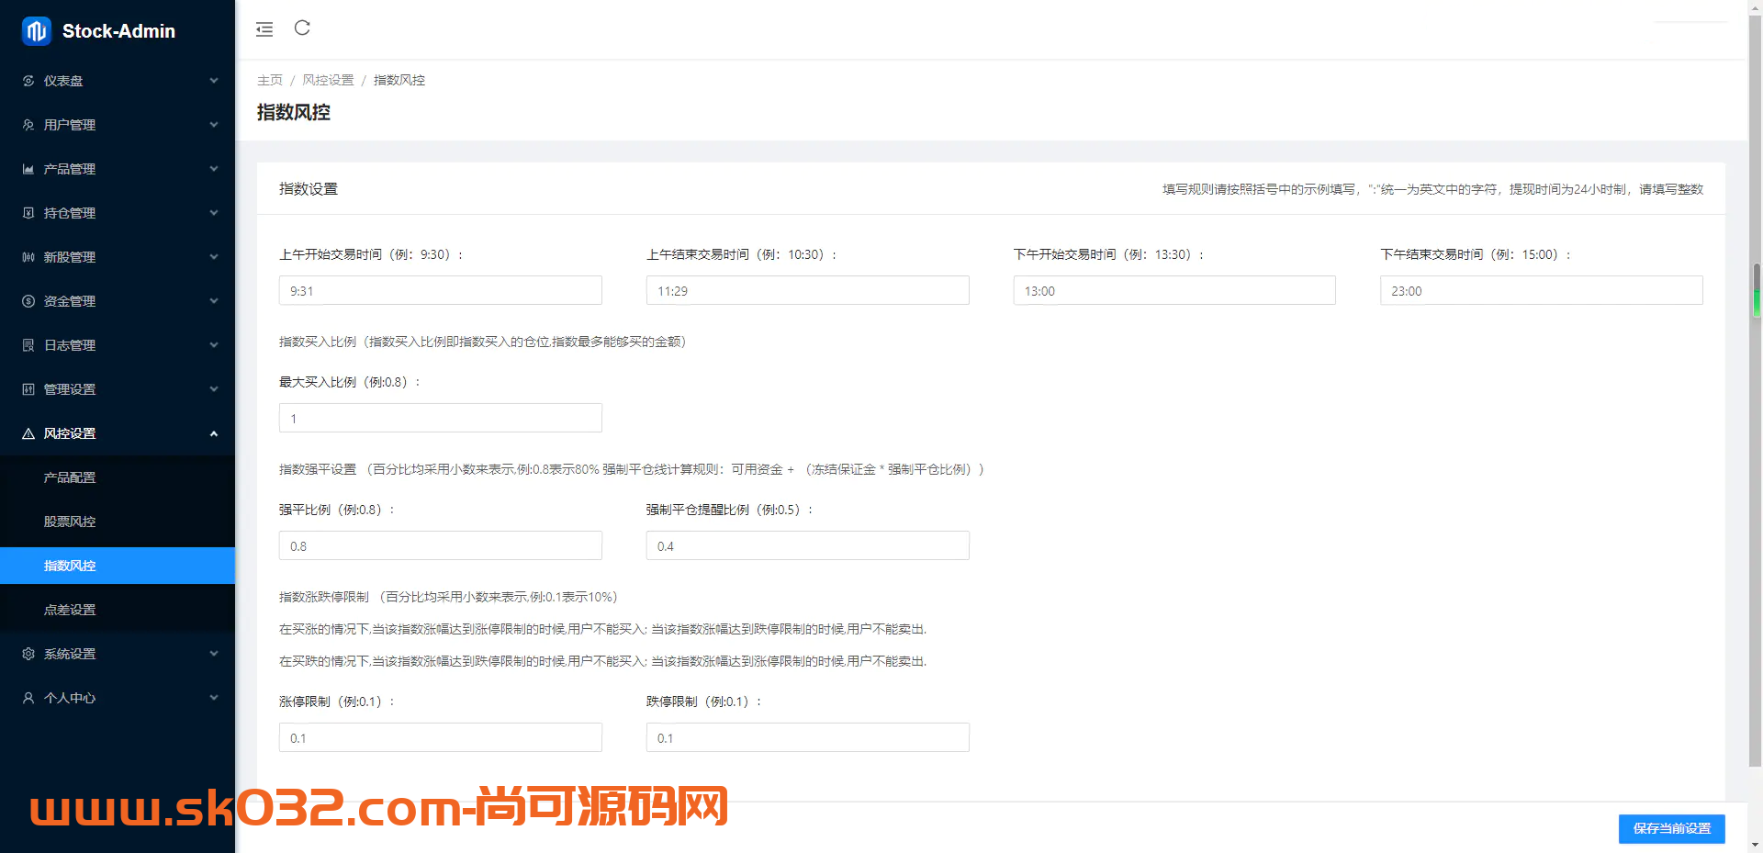The height and width of the screenshot is (853, 1763).
Task: Focus the 上午开始交易时间 field showing 9:31
Action: click(x=441, y=290)
